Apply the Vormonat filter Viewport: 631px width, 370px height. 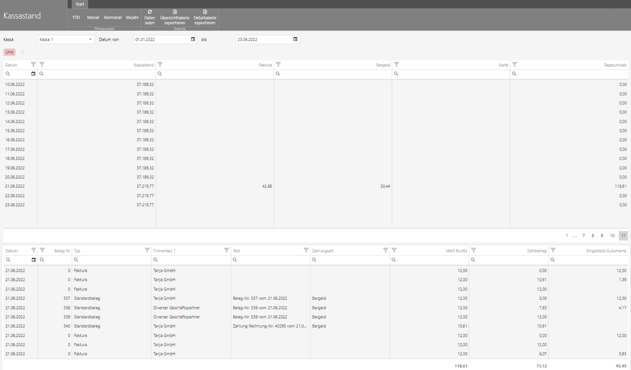tap(113, 17)
